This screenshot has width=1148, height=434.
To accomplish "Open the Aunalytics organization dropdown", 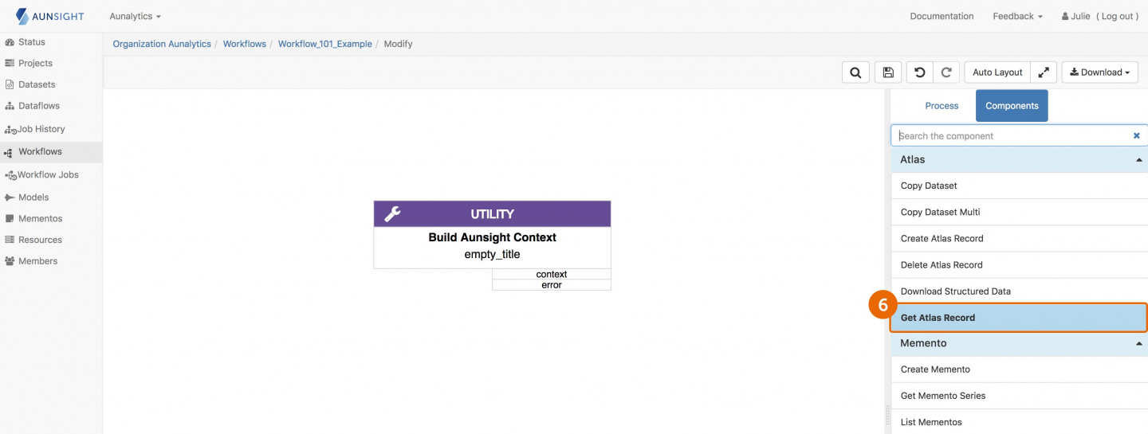I will pos(135,16).
